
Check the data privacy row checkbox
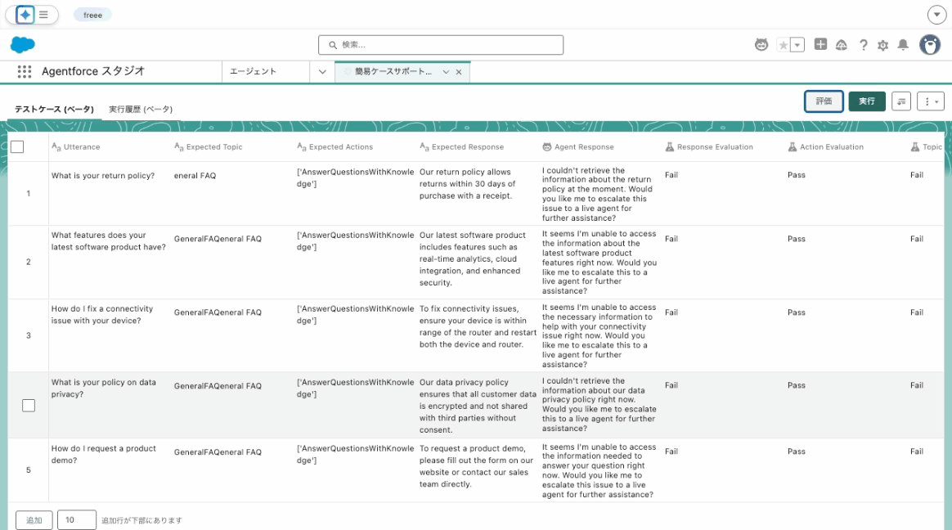click(29, 405)
